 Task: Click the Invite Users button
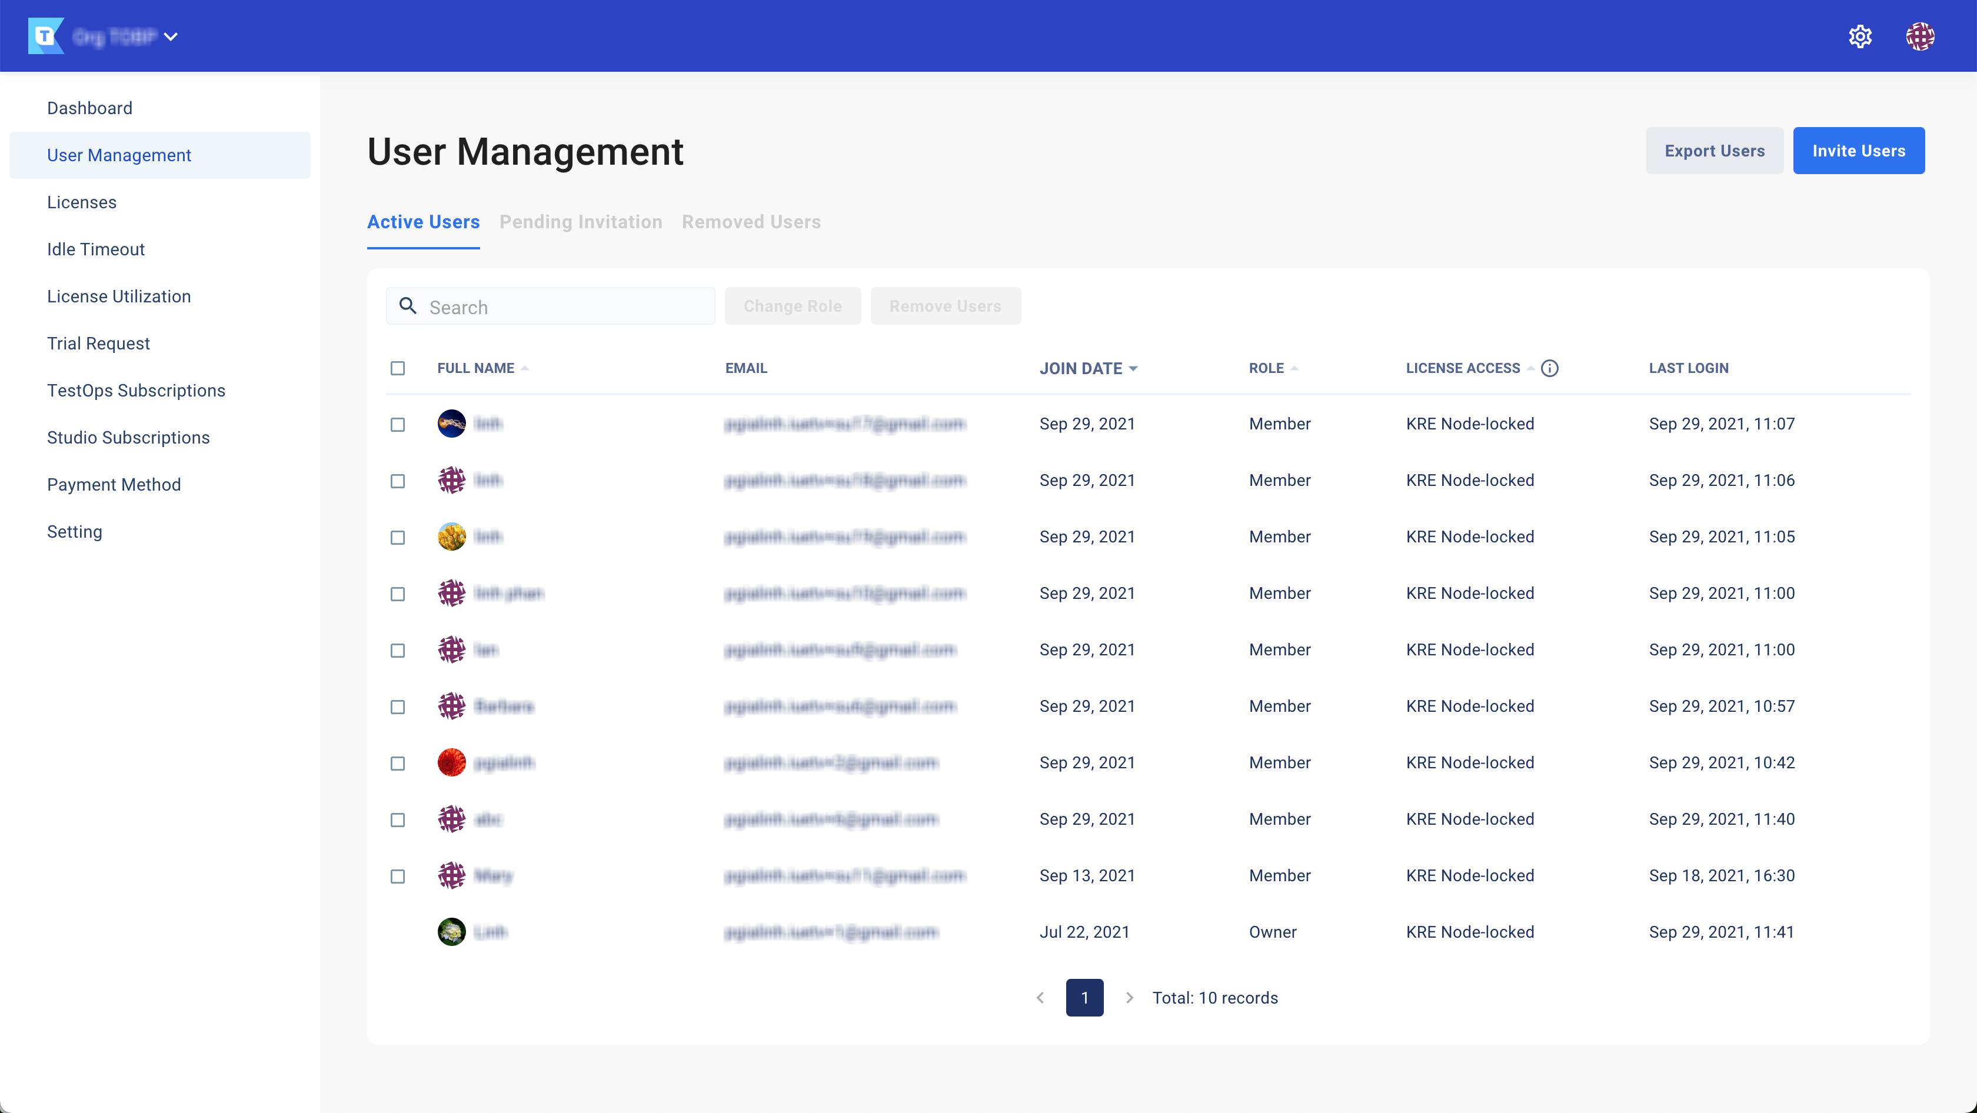[1859, 151]
